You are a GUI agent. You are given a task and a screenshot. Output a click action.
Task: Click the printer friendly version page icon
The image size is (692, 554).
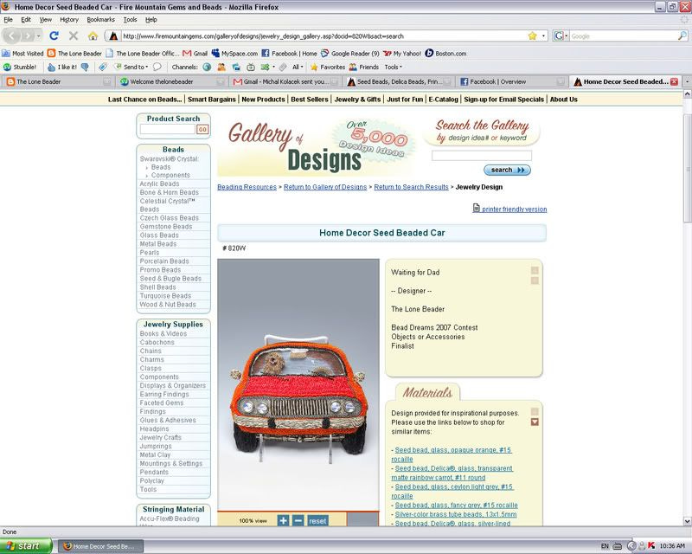click(477, 208)
